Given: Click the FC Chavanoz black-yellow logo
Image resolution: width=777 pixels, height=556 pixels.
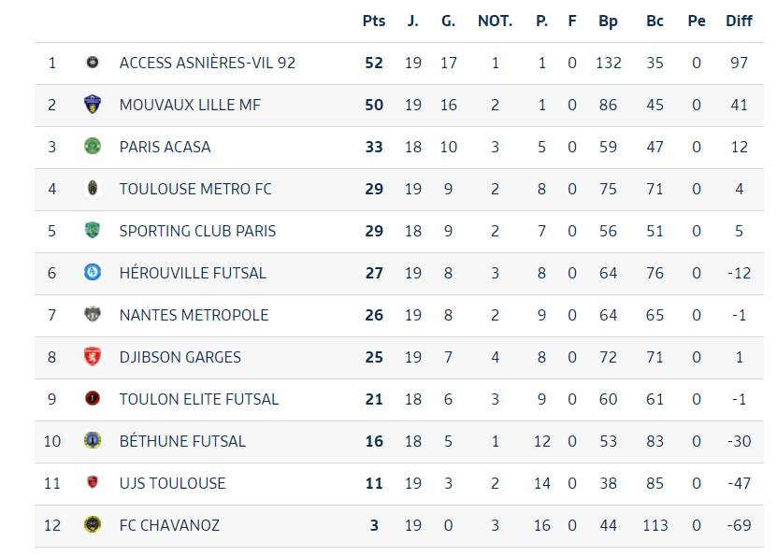Looking at the screenshot, I should click(x=93, y=524).
